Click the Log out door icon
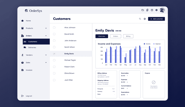This screenshot has height=107, width=185. pyautogui.click(x=22, y=96)
